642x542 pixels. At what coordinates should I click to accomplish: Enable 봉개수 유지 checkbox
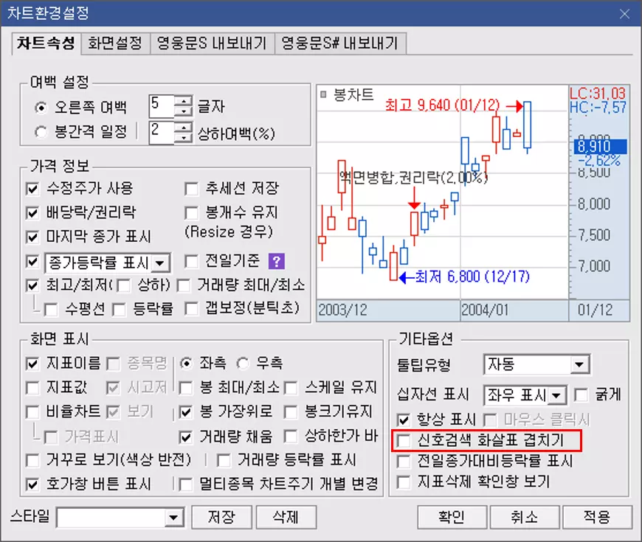(191, 212)
